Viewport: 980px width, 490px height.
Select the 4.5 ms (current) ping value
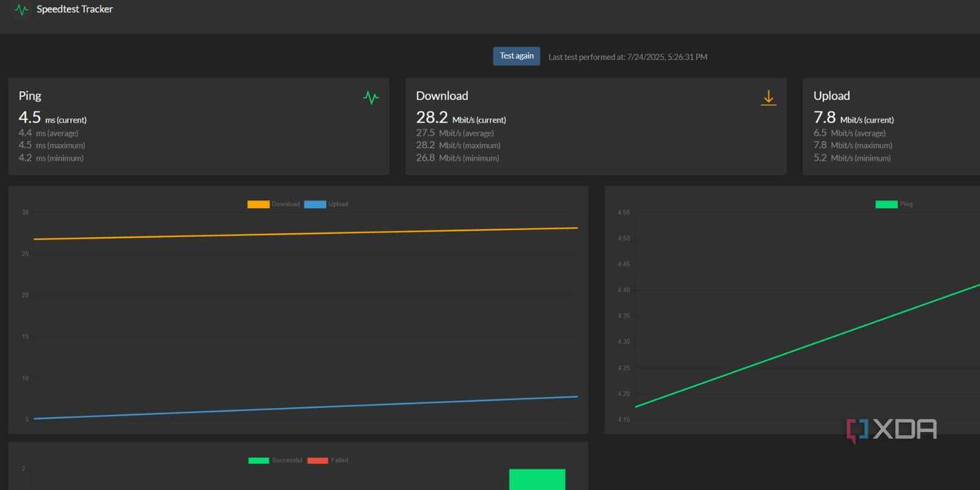click(x=52, y=118)
